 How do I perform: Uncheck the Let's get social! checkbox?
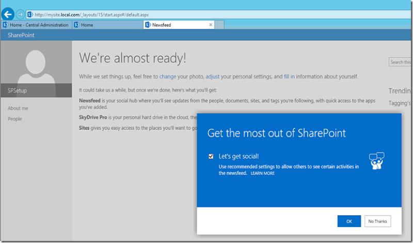[211, 156]
